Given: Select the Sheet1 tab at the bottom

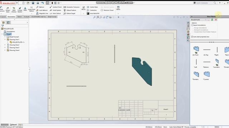Looking at the screenshot, I should (x=14, y=125).
